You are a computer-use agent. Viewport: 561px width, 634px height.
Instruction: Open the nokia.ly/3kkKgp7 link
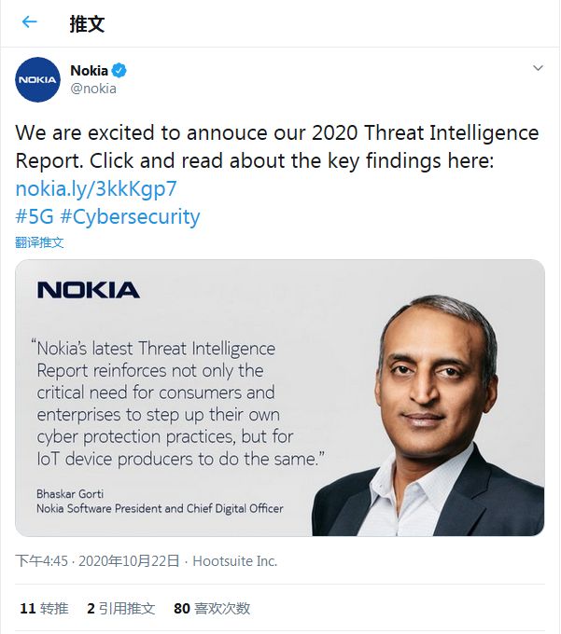click(x=96, y=188)
